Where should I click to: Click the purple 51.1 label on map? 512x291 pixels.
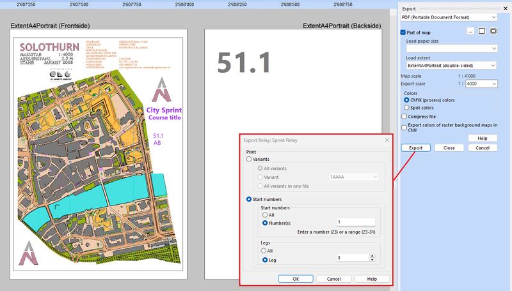pyautogui.click(x=158, y=136)
